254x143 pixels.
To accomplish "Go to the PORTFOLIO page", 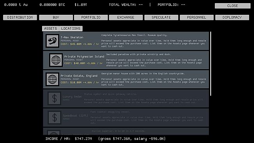I will point(91,17).
